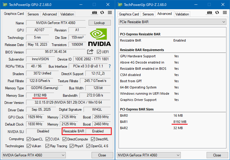230x160 pixels.
Task: Click the Device ID field value
Action: pyautogui.click(x=92, y=59)
